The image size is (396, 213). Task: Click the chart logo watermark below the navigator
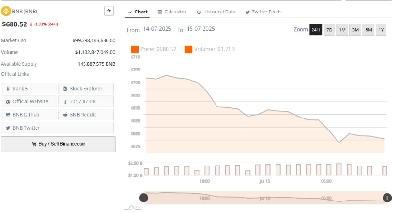tap(133, 207)
